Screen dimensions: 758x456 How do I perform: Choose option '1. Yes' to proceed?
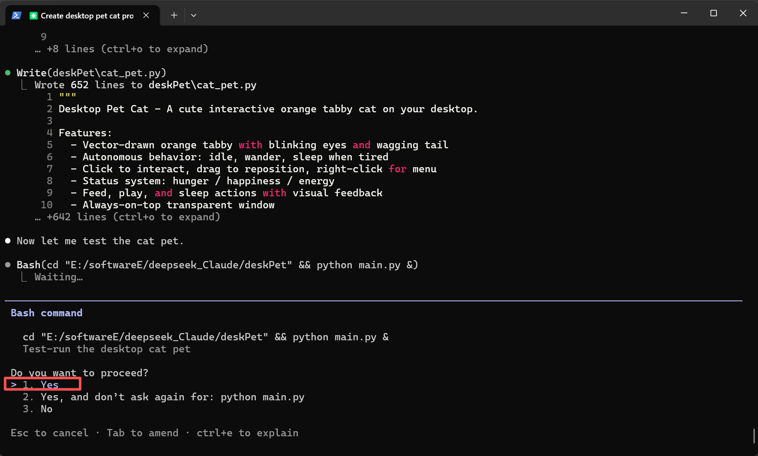(41, 385)
